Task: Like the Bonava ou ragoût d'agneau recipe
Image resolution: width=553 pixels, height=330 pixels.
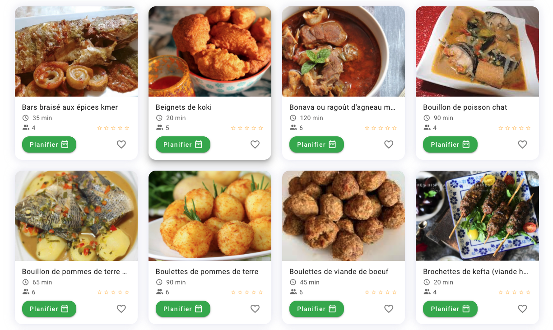Action: click(x=389, y=144)
